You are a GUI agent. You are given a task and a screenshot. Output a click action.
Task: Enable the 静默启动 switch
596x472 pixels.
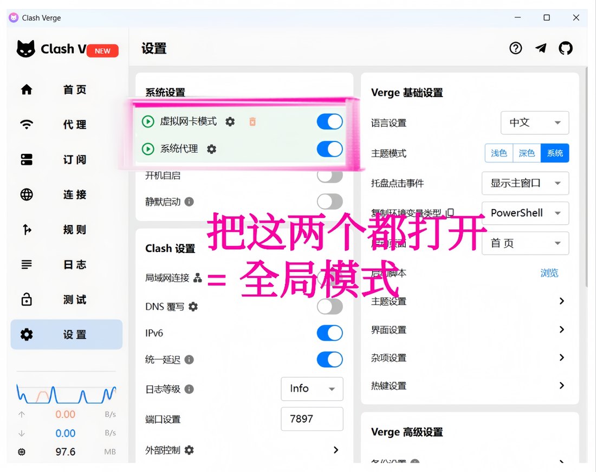(x=329, y=202)
